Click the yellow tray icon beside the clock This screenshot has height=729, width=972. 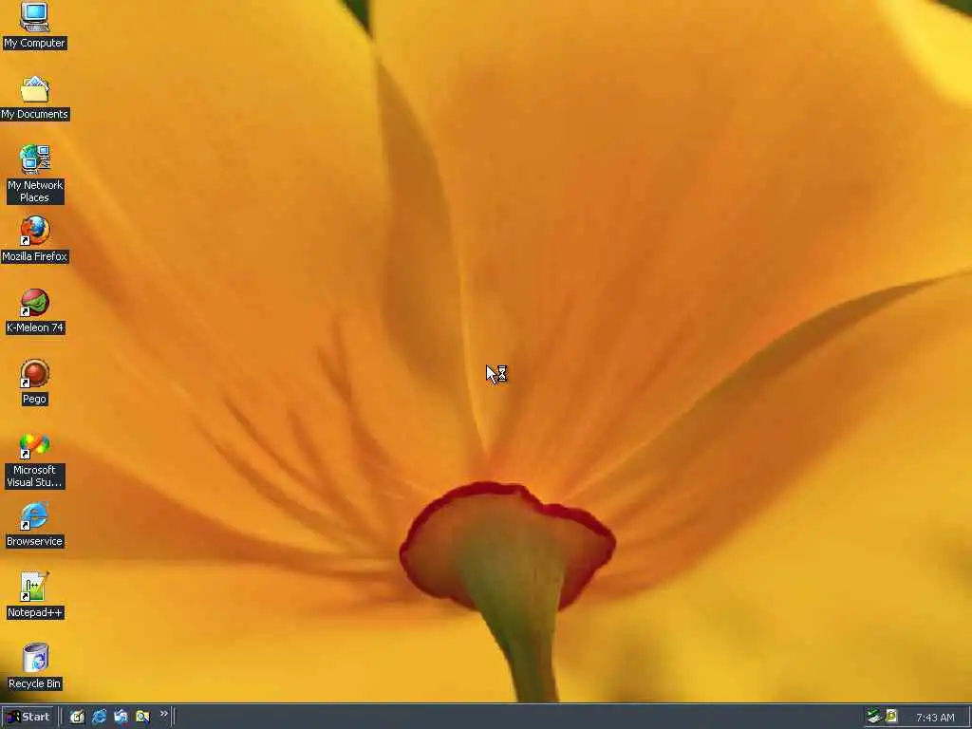[891, 717]
